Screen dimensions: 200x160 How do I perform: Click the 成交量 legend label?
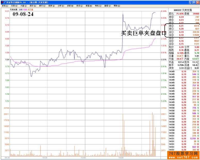(x=30, y=10)
